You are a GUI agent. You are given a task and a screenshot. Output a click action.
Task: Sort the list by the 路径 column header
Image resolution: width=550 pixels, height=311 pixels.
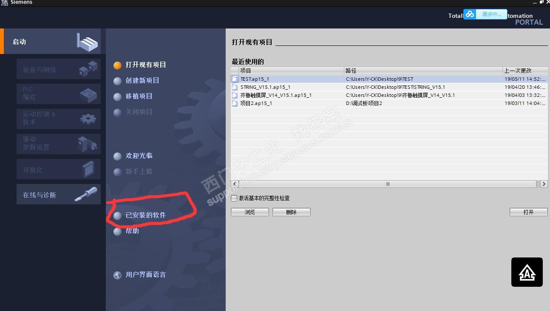pyautogui.click(x=423, y=71)
